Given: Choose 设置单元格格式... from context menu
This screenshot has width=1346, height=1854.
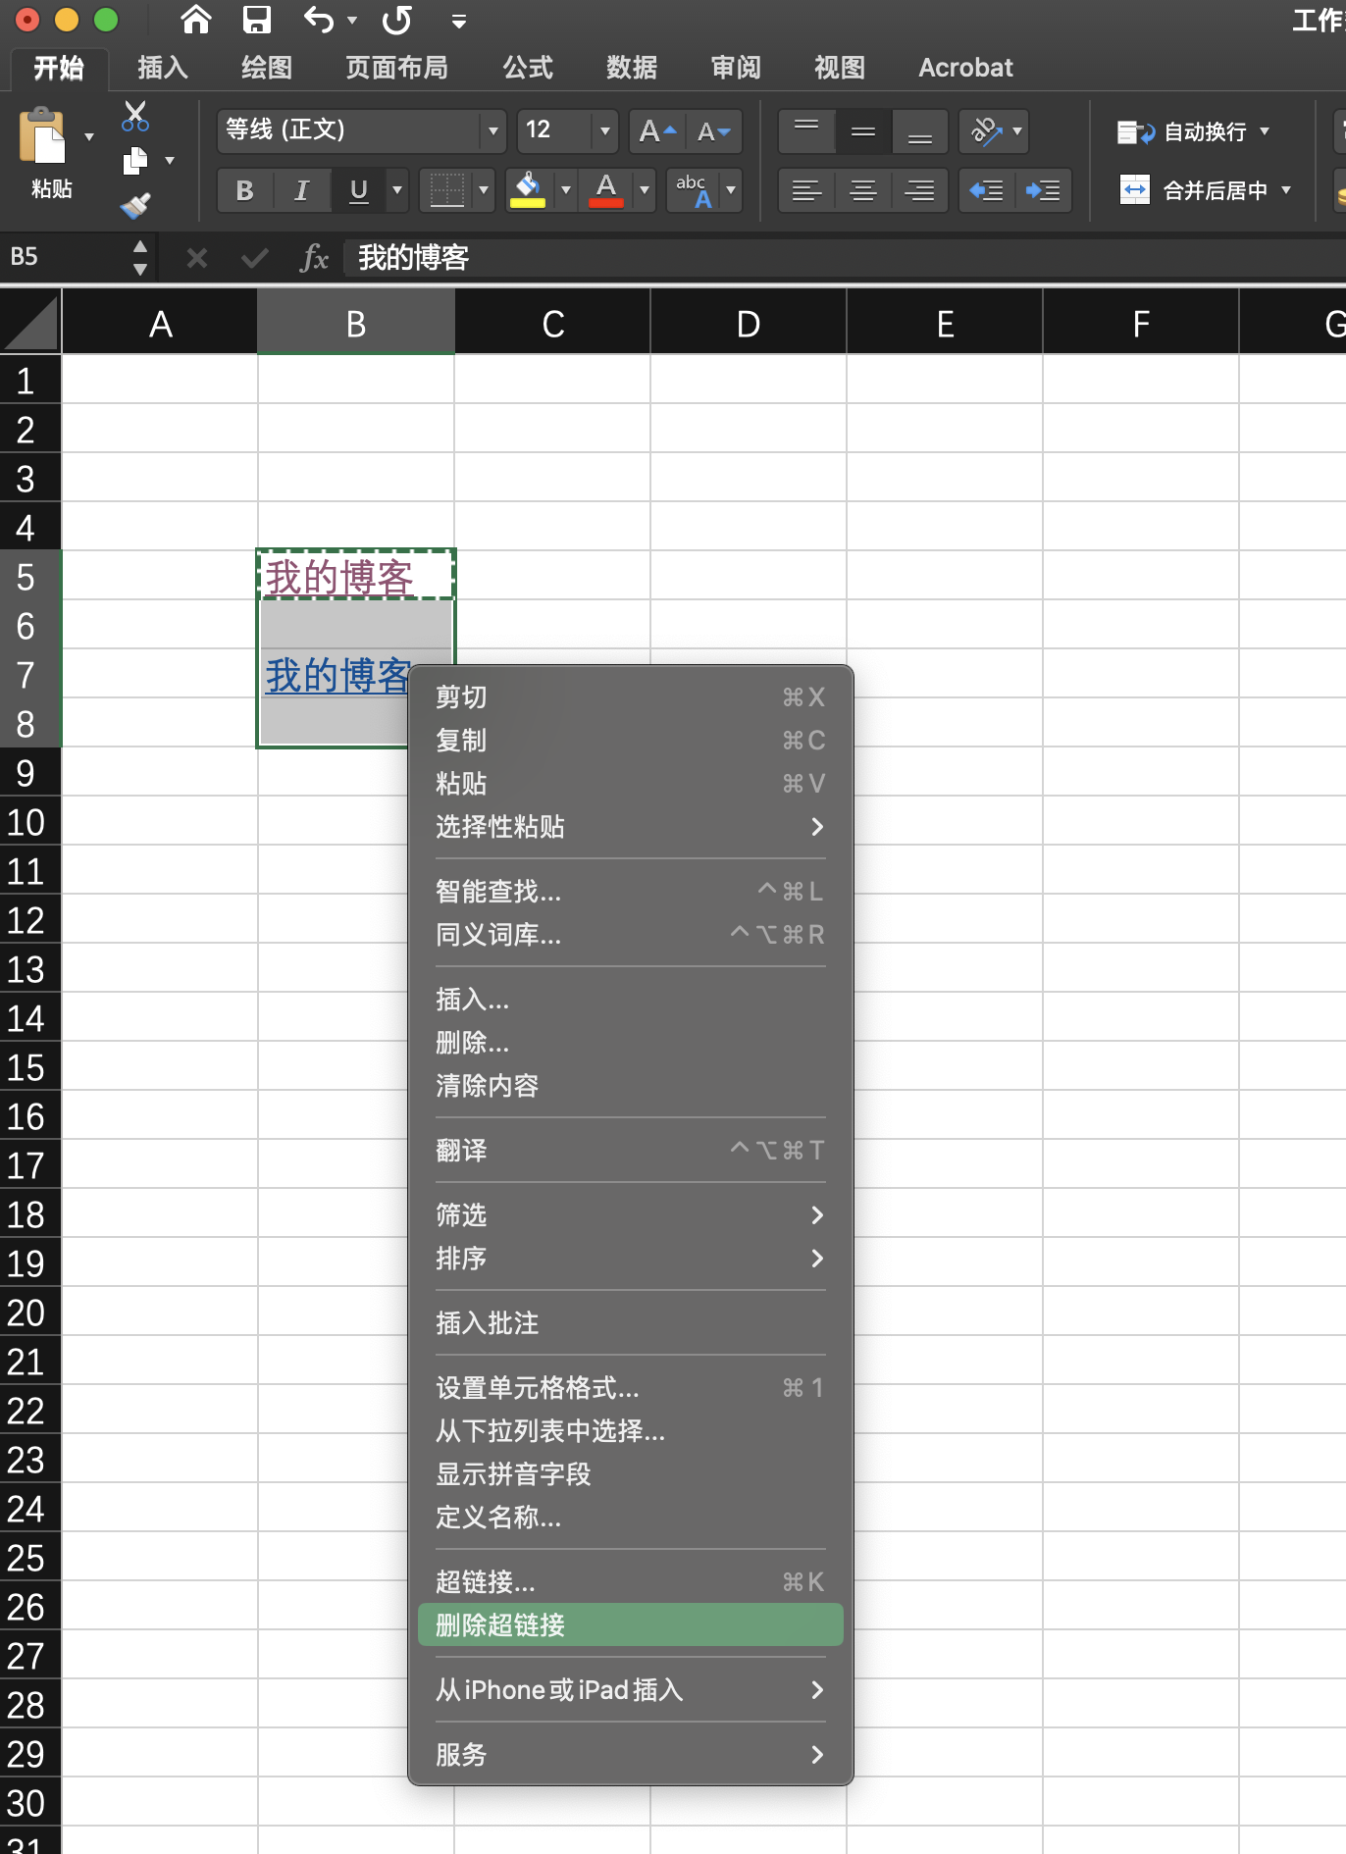Looking at the screenshot, I should click(630, 1387).
